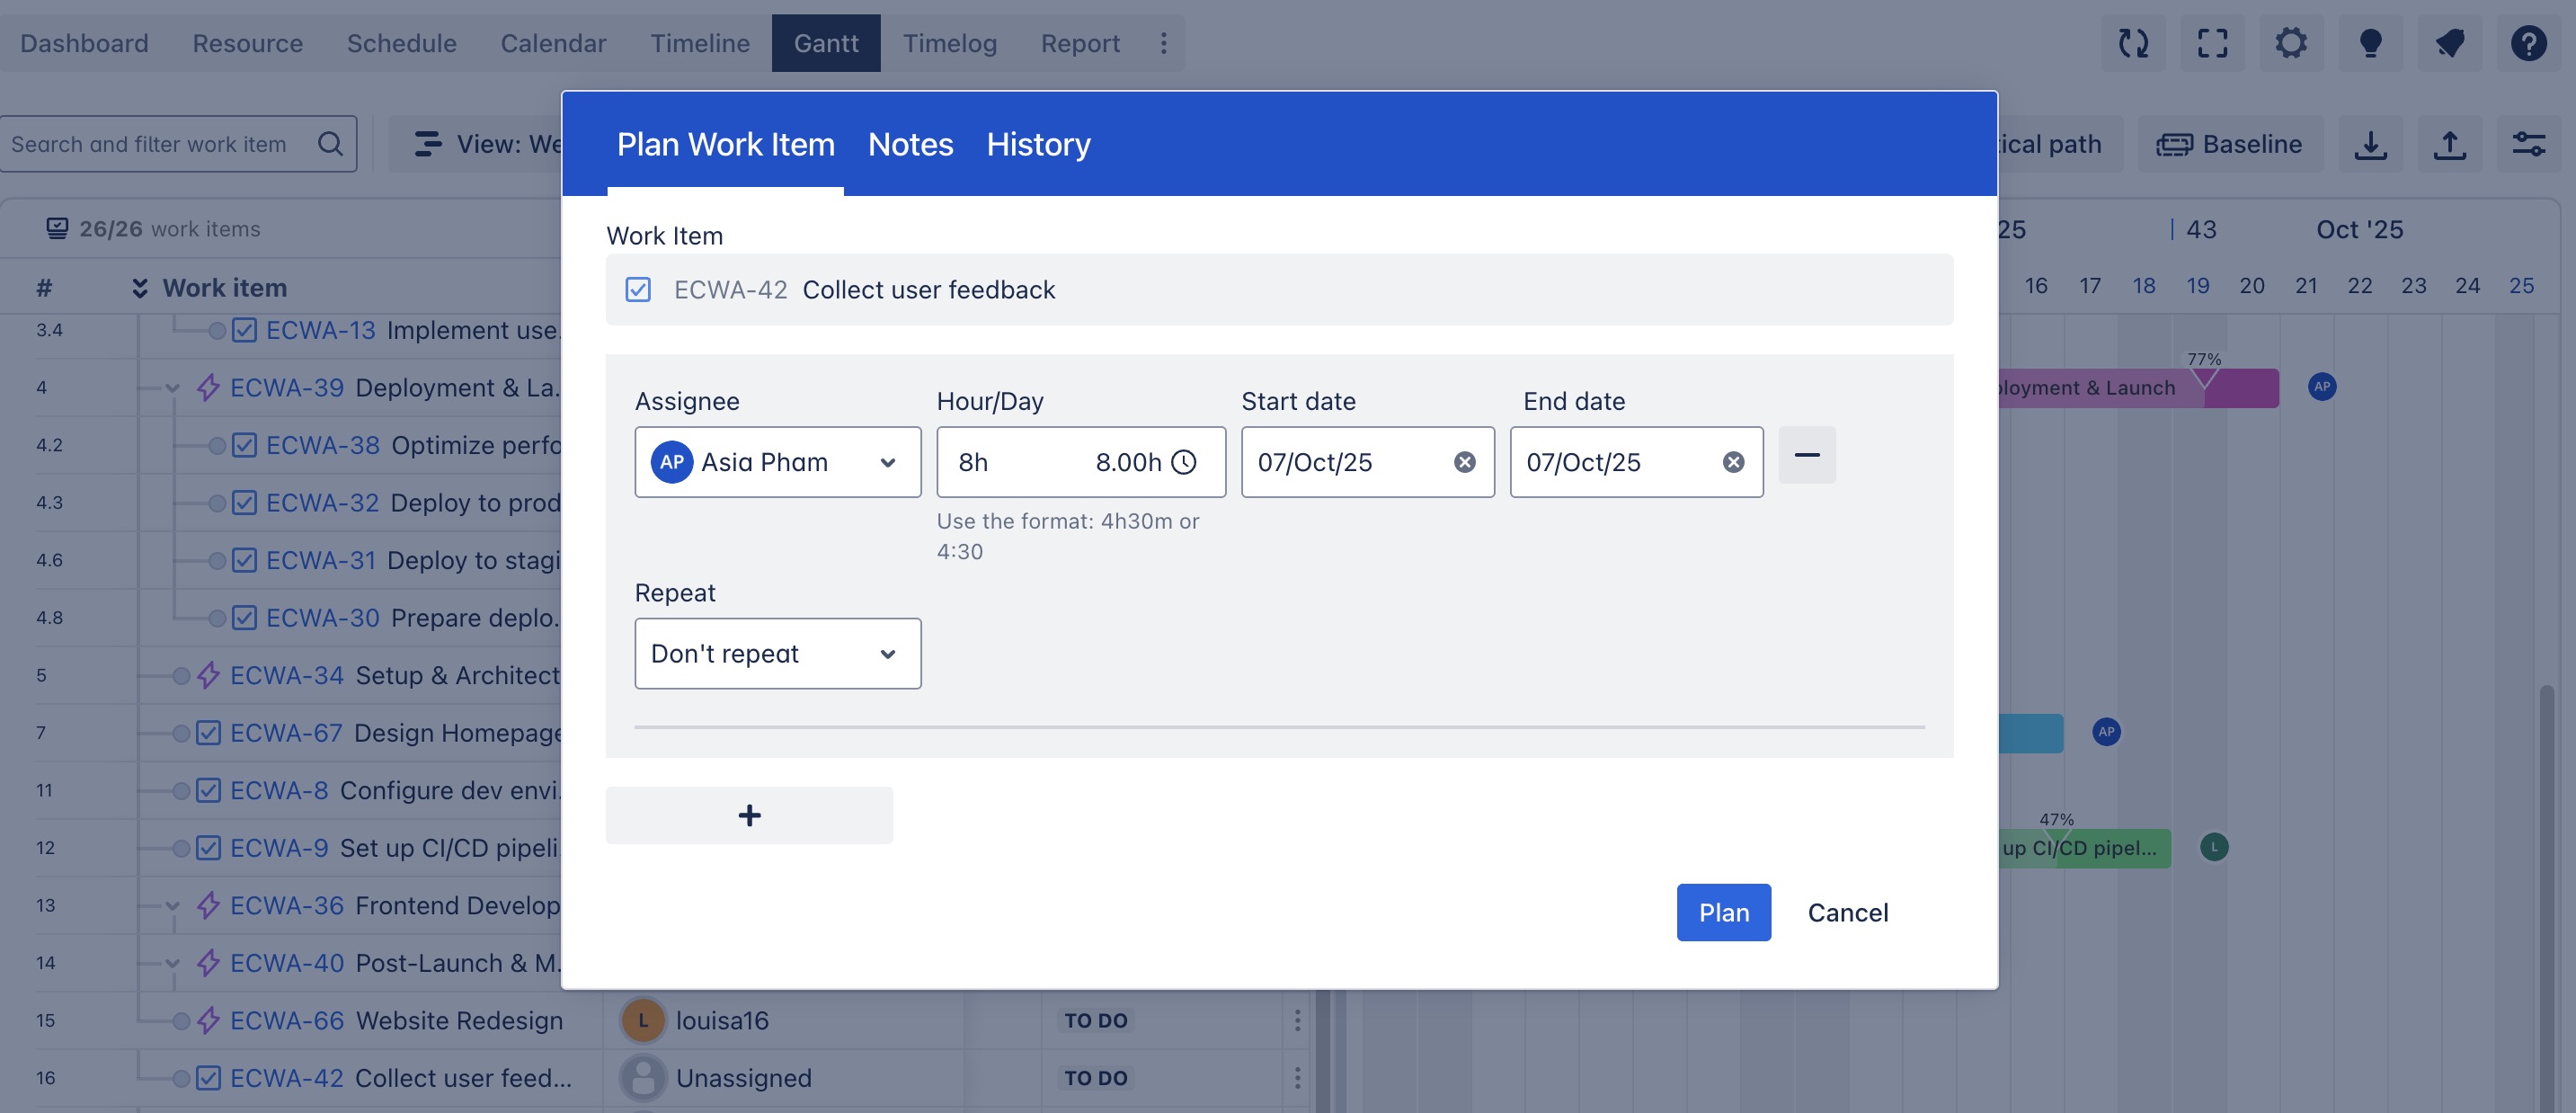The height and width of the screenshot is (1113, 2576).
Task: Cancel the Plan Work Item dialog
Action: (x=1847, y=912)
